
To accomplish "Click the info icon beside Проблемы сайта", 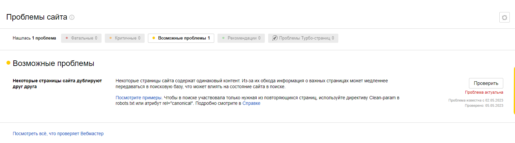I will coord(72,17).
